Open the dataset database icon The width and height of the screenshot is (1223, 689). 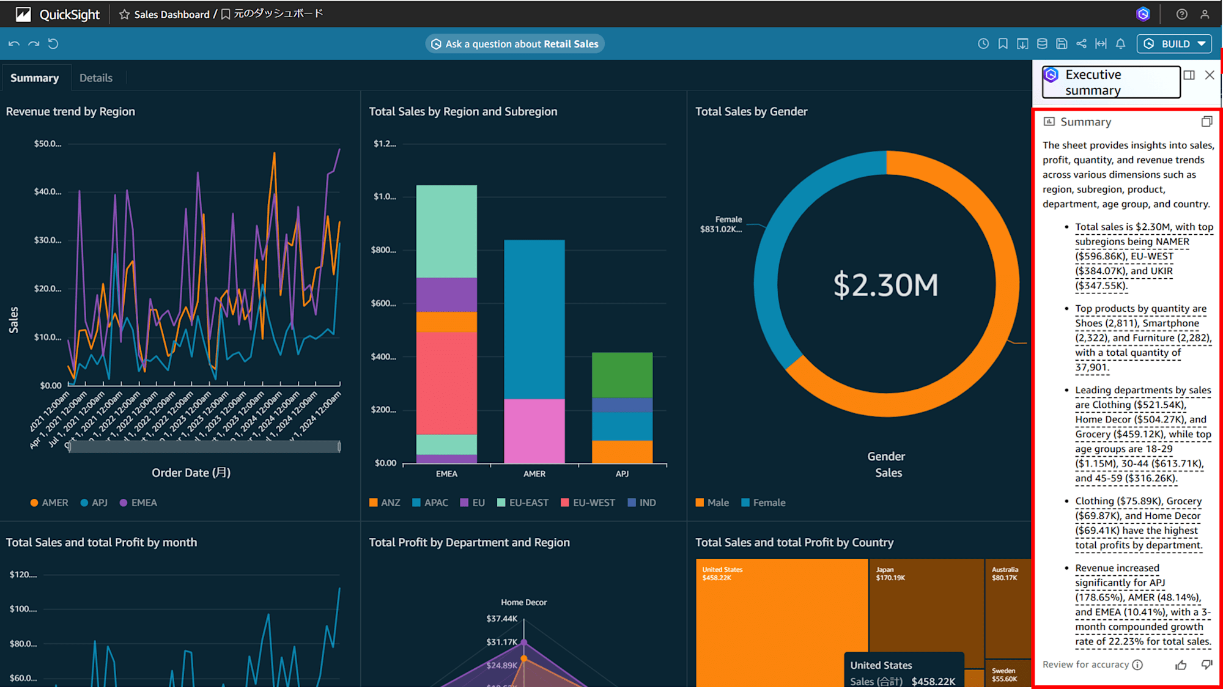coord(1042,44)
